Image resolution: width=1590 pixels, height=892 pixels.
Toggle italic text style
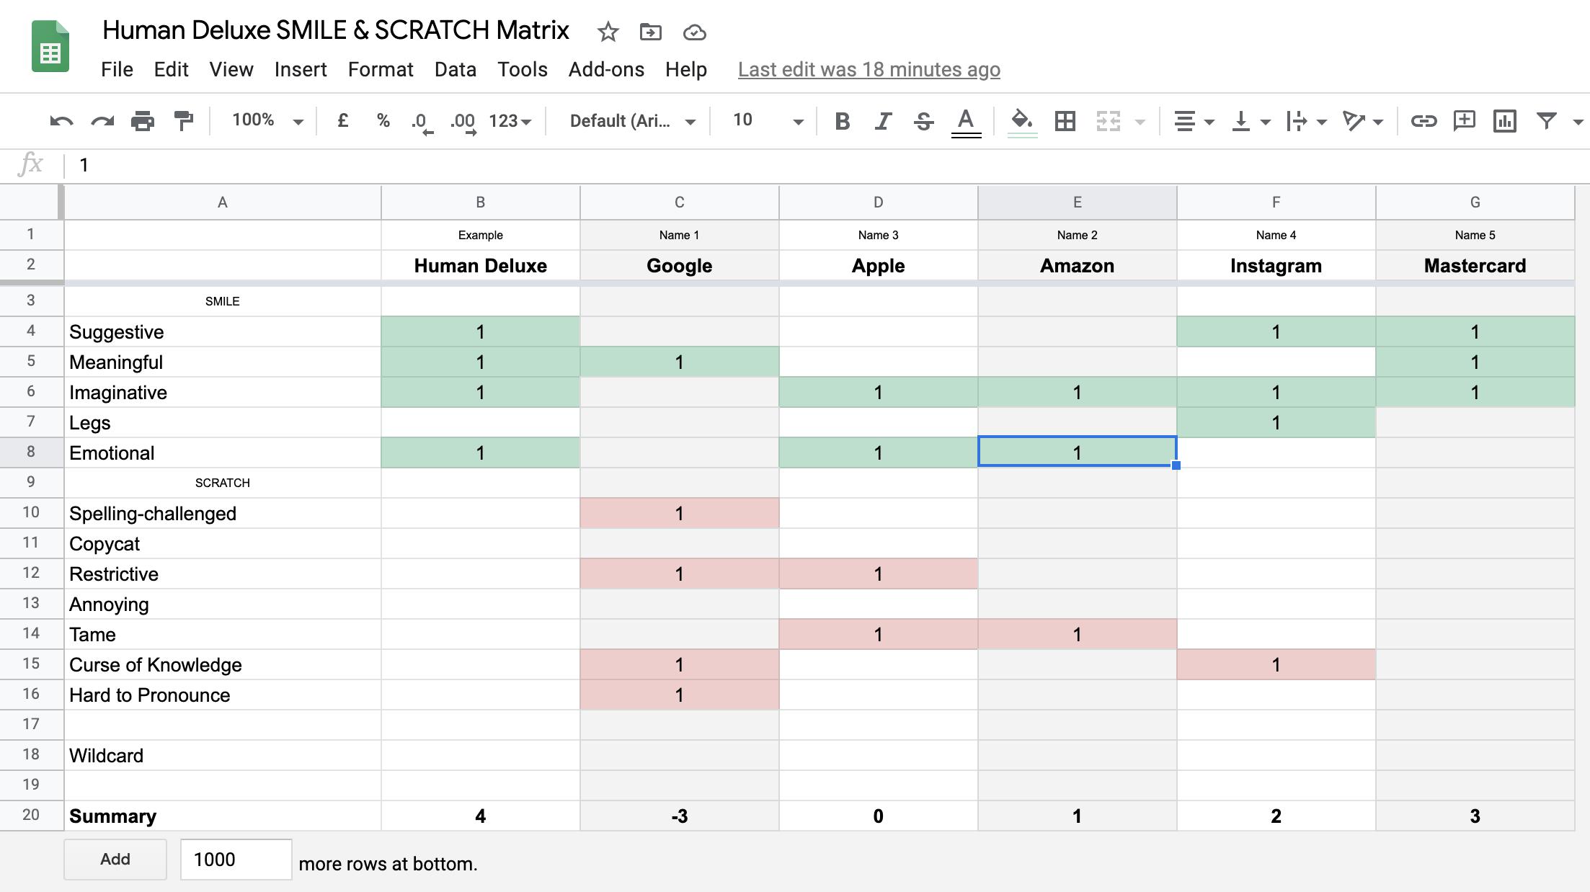882,121
